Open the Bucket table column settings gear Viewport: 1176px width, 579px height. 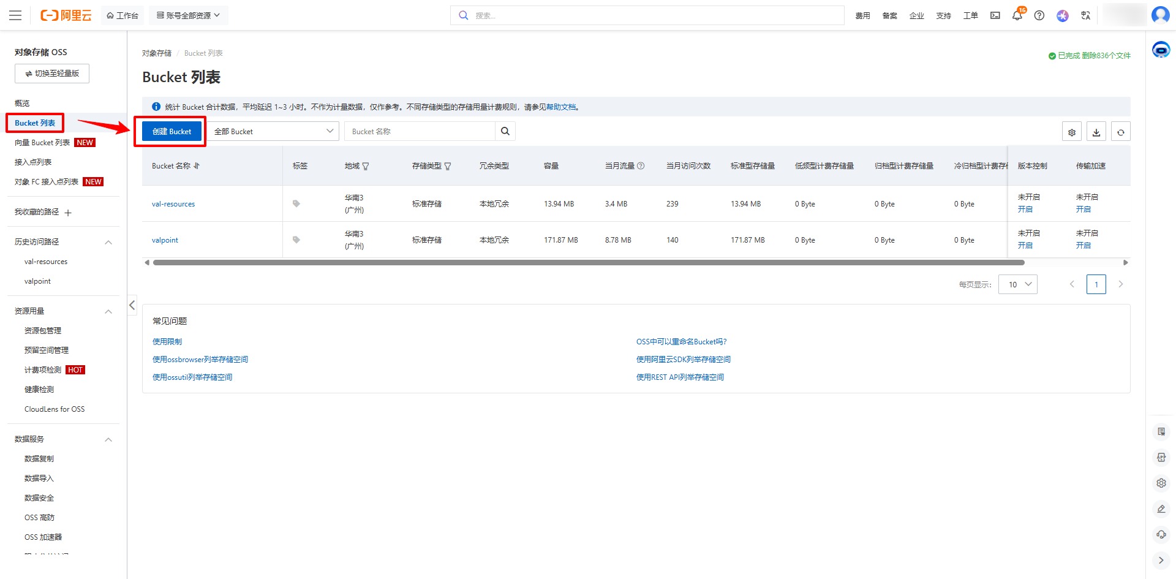[x=1072, y=132]
